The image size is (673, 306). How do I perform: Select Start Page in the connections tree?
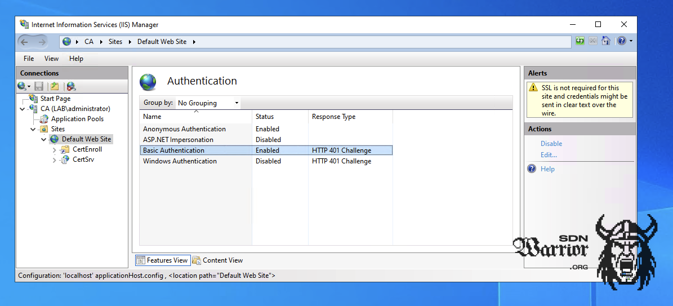click(x=55, y=99)
